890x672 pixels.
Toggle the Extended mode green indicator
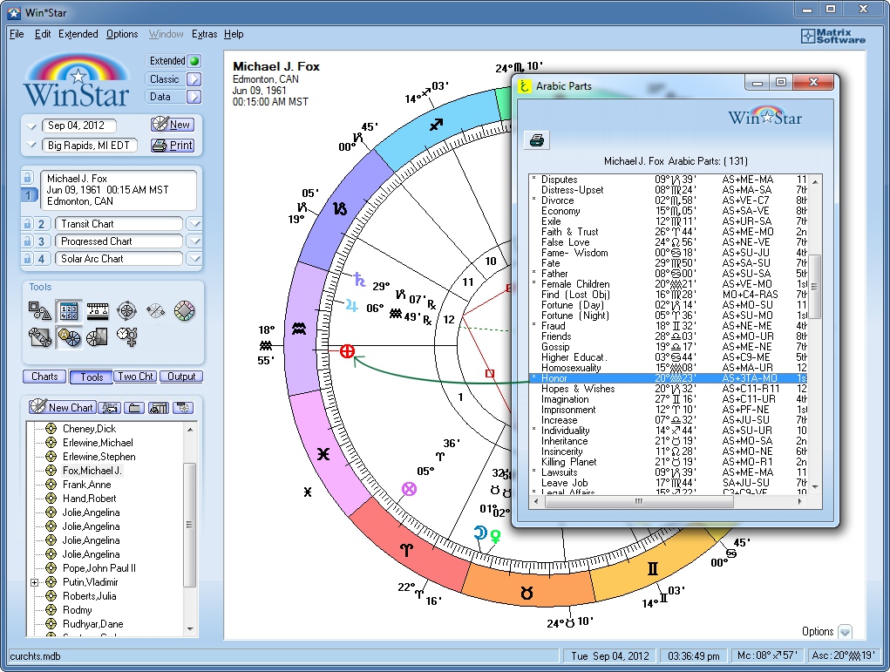coord(194,61)
